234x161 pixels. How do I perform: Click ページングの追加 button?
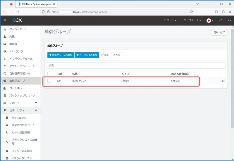point(87,55)
